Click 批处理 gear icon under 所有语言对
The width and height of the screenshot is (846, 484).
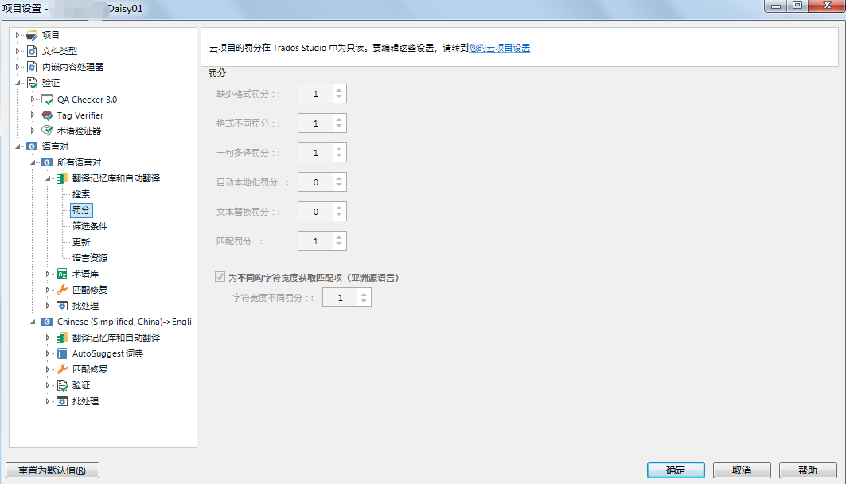(x=62, y=306)
